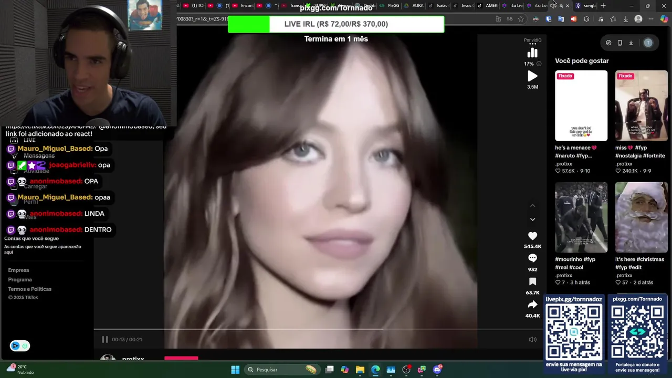
Task: Click the pixgg.com/Tornnado QR code
Action: point(637,332)
